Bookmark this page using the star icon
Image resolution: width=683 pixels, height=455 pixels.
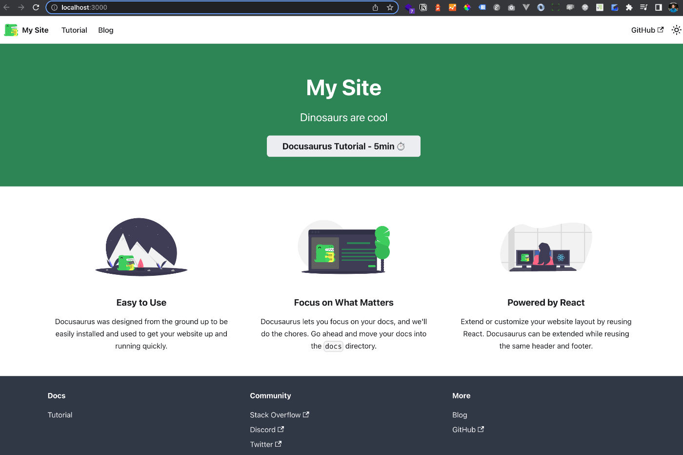pyautogui.click(x=390, y=7)
